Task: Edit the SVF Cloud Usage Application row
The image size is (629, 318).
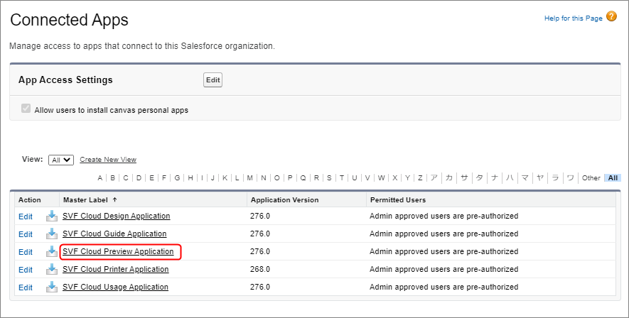Action: [26, 287]
